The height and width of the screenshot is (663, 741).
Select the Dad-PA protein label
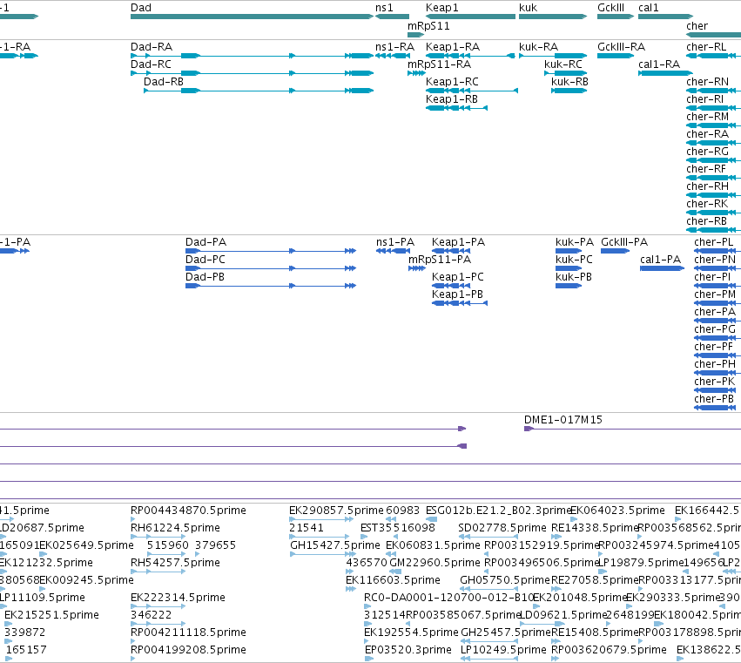pos(206,242)
